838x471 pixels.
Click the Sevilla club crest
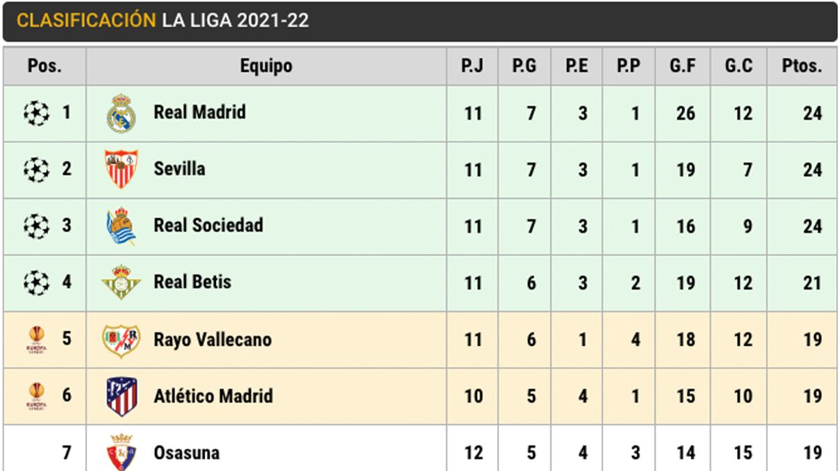(x=122, y=169)
